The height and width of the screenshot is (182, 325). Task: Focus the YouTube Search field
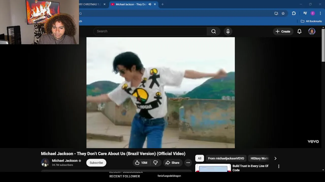(150, 31)
